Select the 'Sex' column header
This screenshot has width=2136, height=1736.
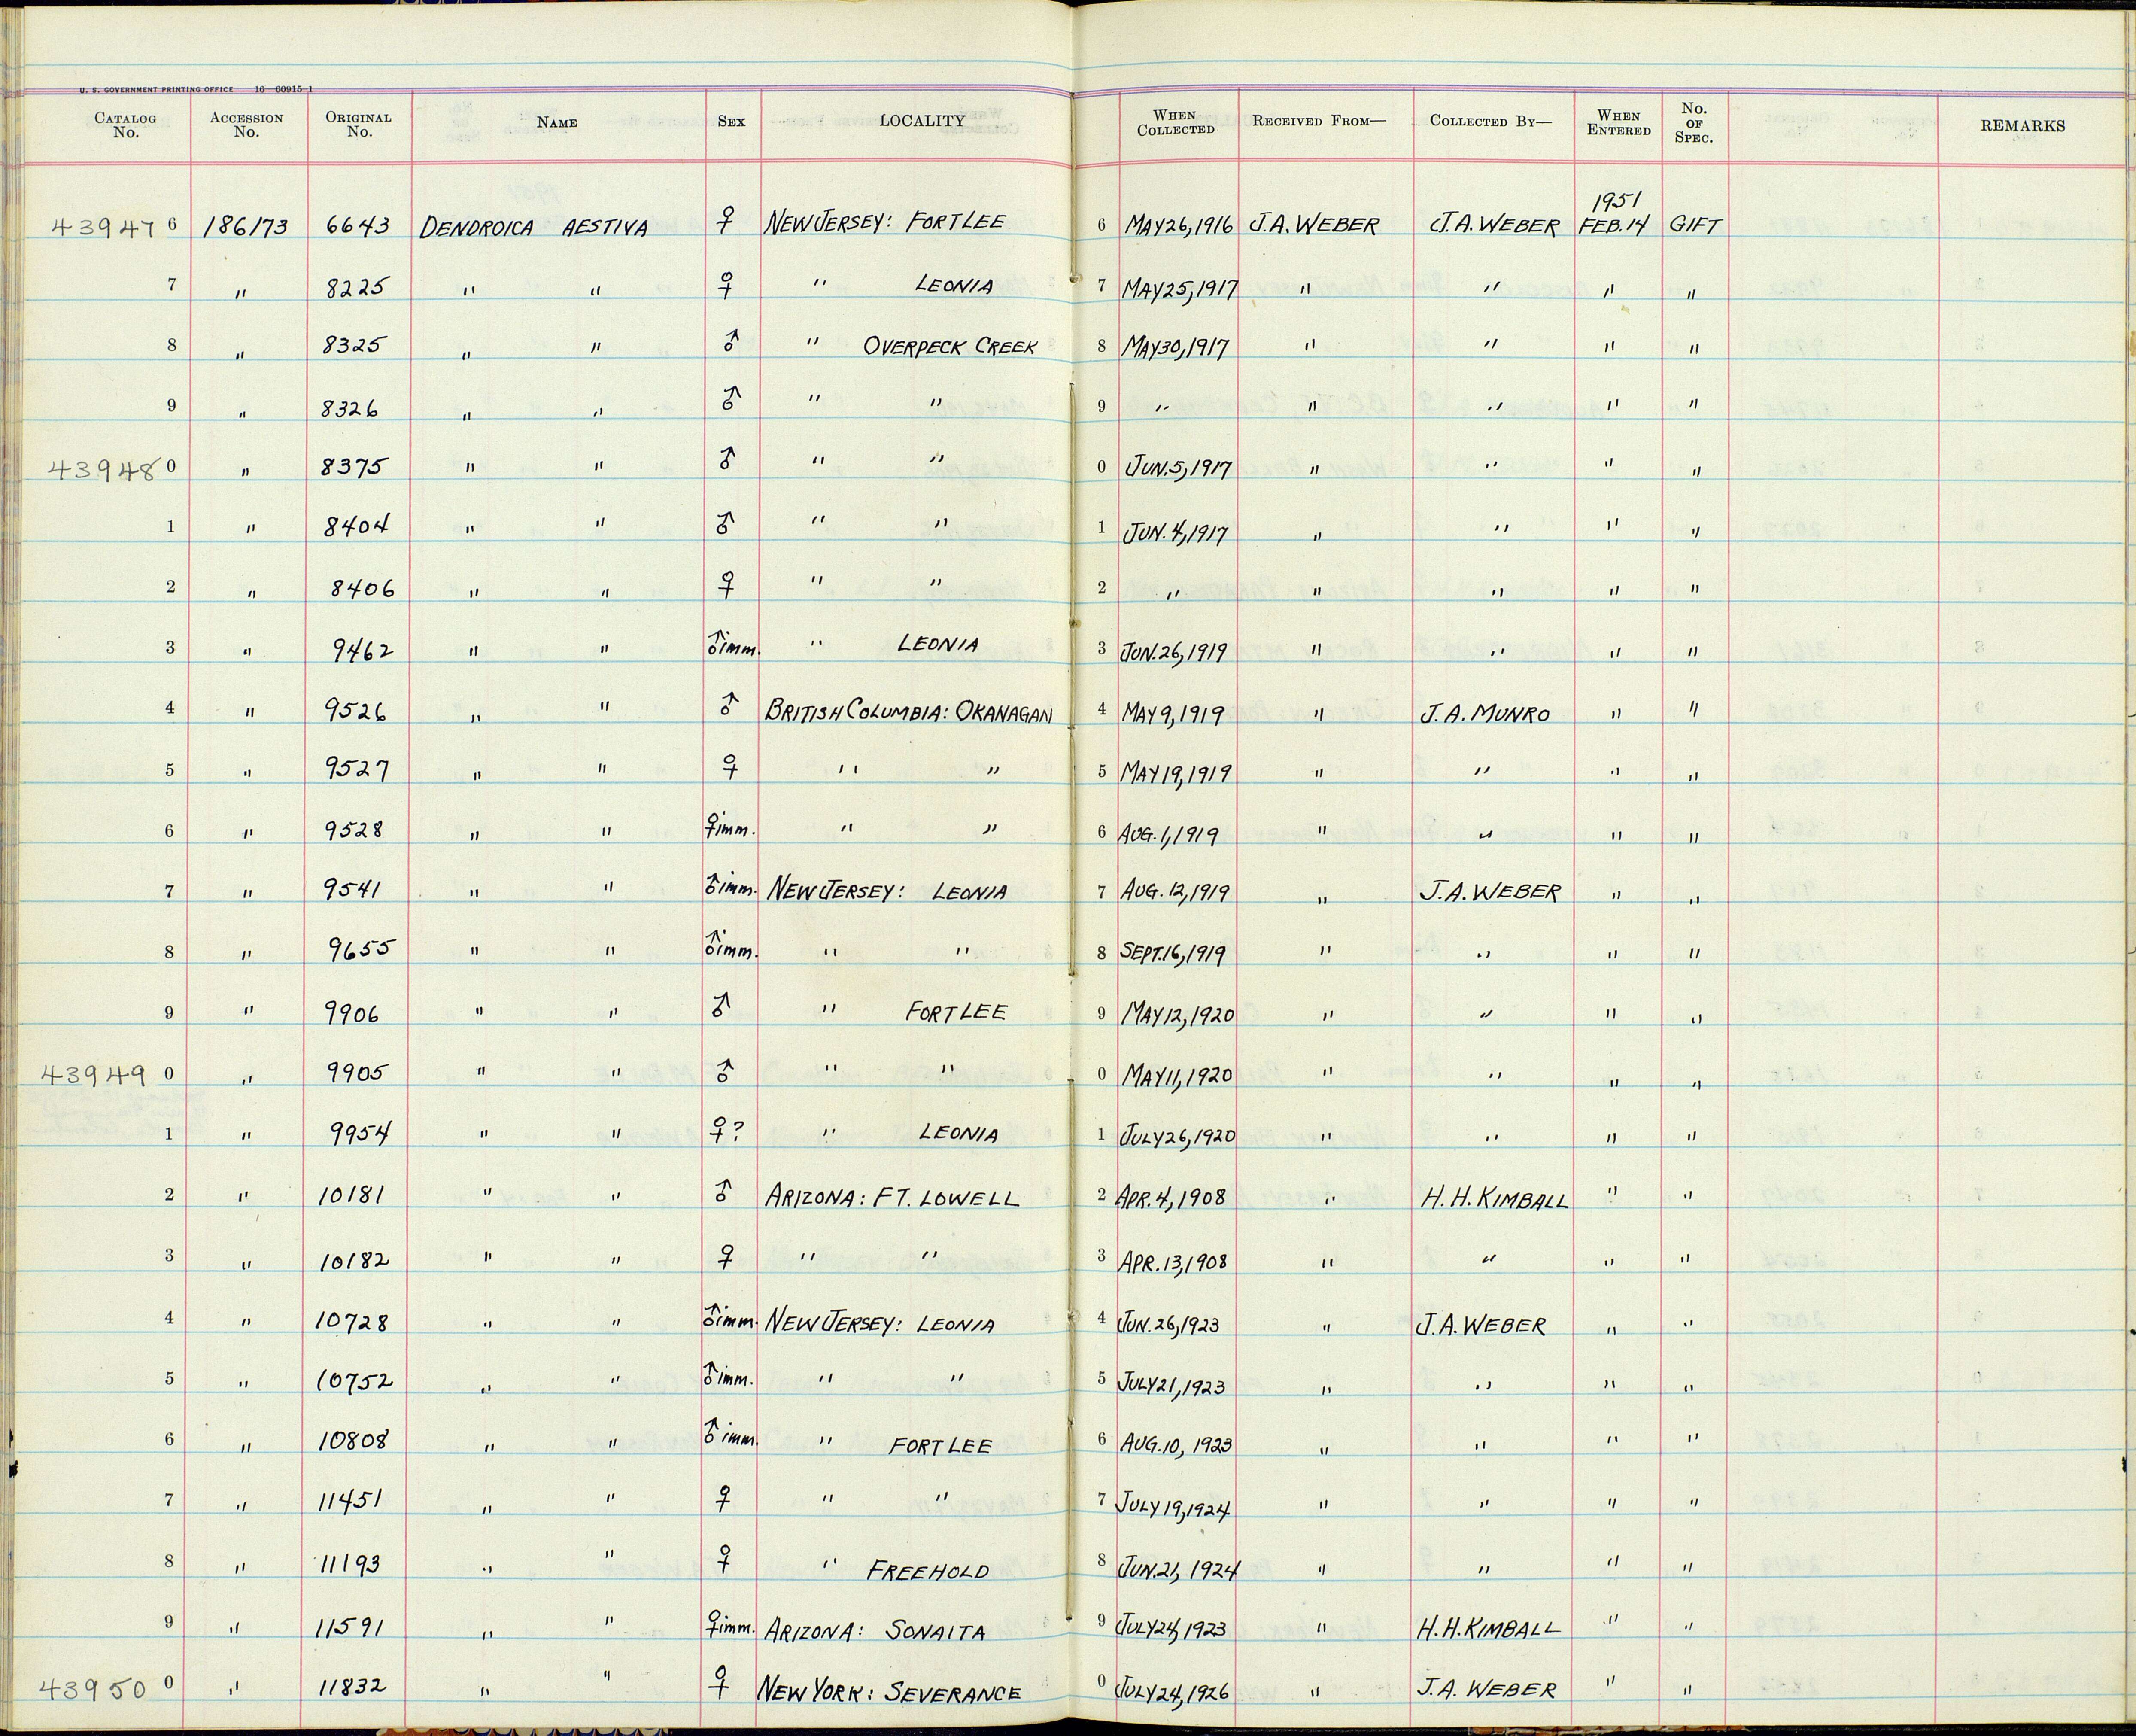[x=731, y=122]
